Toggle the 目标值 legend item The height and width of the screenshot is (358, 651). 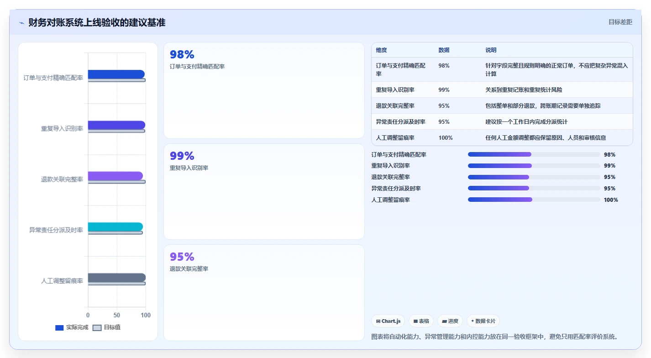tap(106, 327)
